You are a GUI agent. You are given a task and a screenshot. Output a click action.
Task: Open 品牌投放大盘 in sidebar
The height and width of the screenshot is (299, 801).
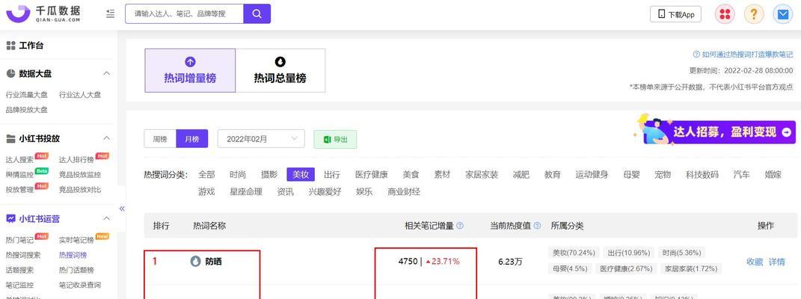click(x=27, y=110)
